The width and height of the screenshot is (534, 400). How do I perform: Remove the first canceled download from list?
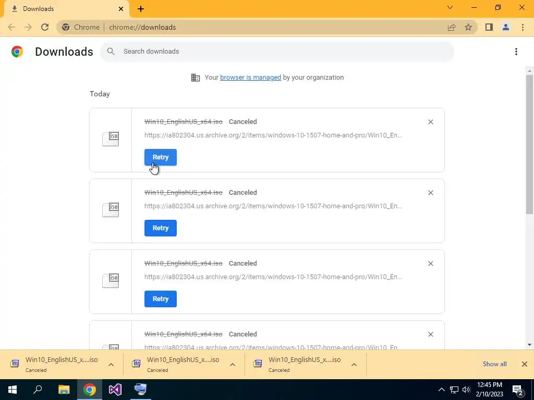coord(430,122)
